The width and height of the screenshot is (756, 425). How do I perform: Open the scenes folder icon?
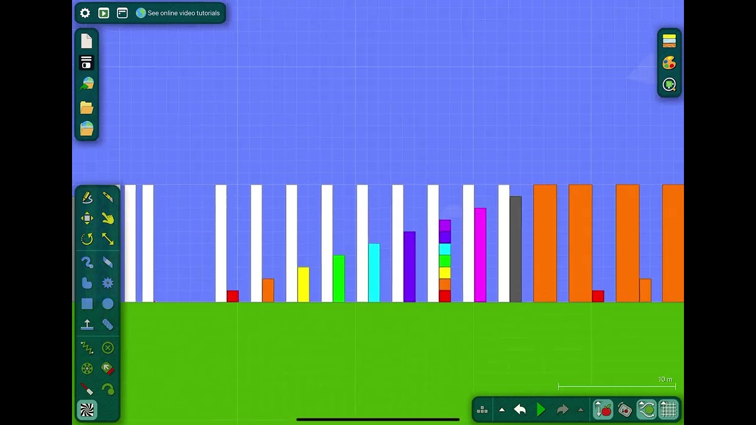point(87,107)
